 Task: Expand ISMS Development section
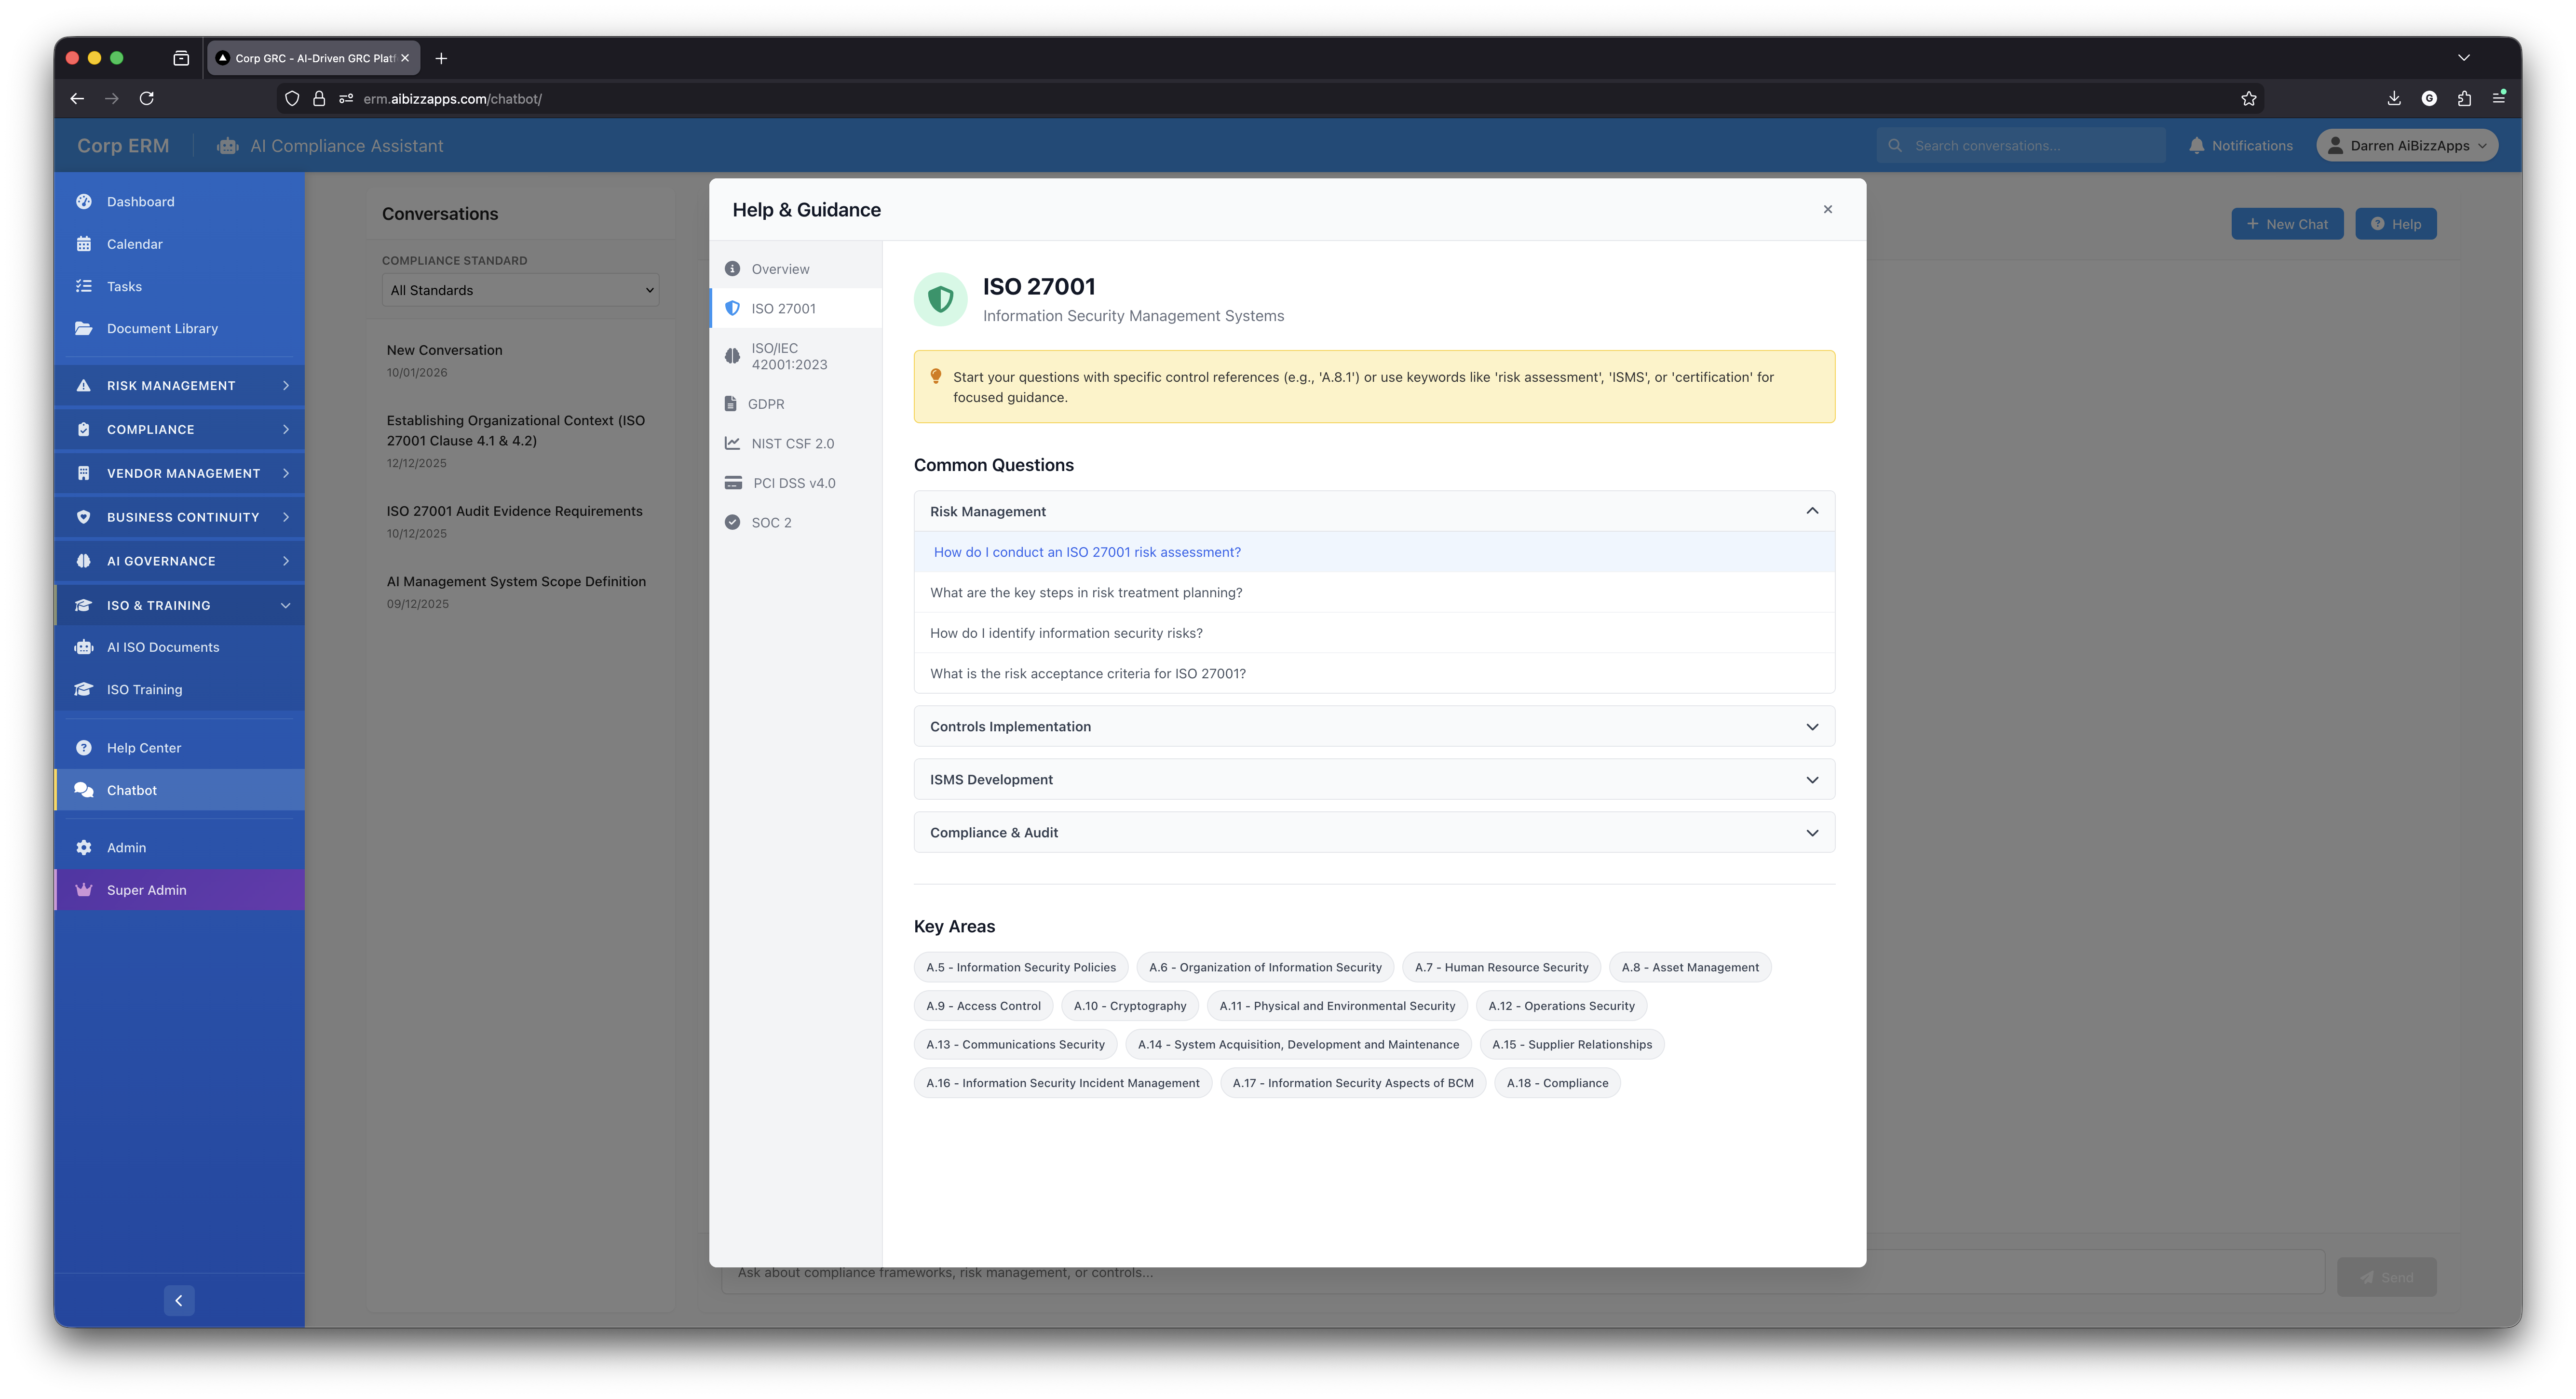(x=1373, y=779)
